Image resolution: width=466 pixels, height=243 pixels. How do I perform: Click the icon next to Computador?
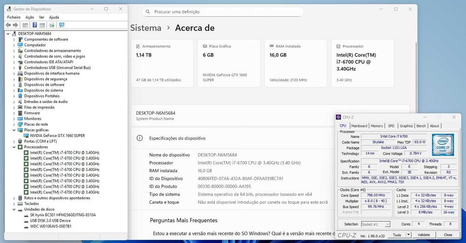(20, 45)
